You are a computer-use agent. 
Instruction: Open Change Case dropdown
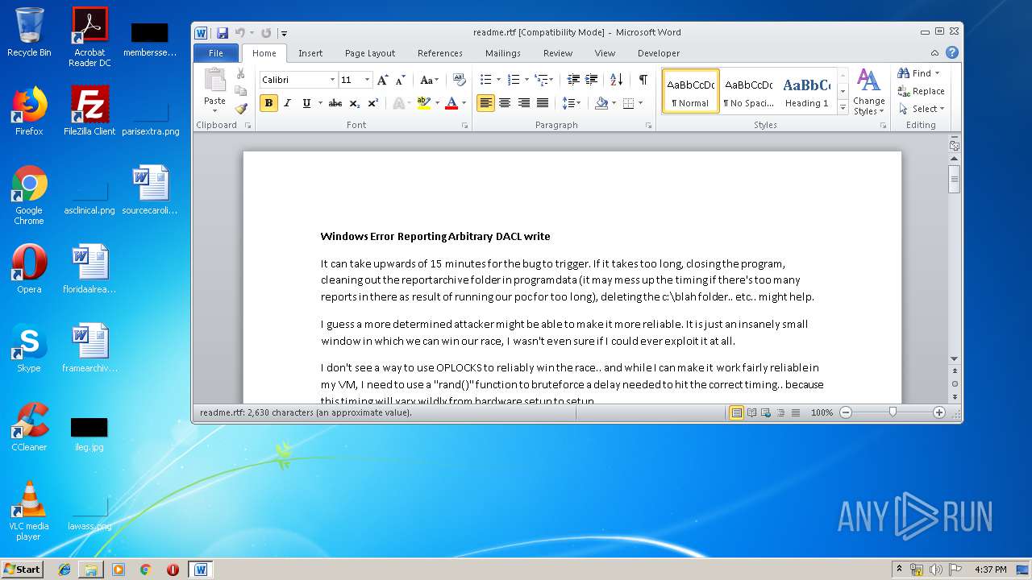[430, 80]
